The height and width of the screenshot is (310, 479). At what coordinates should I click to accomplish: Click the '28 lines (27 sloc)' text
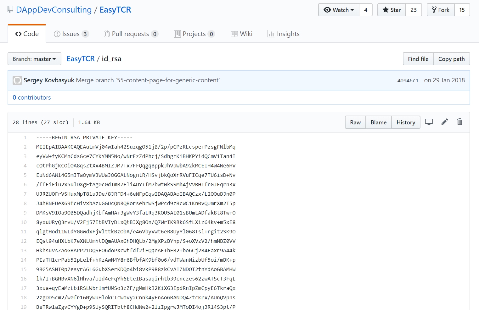pyautogui.click(x=41, y=122)
